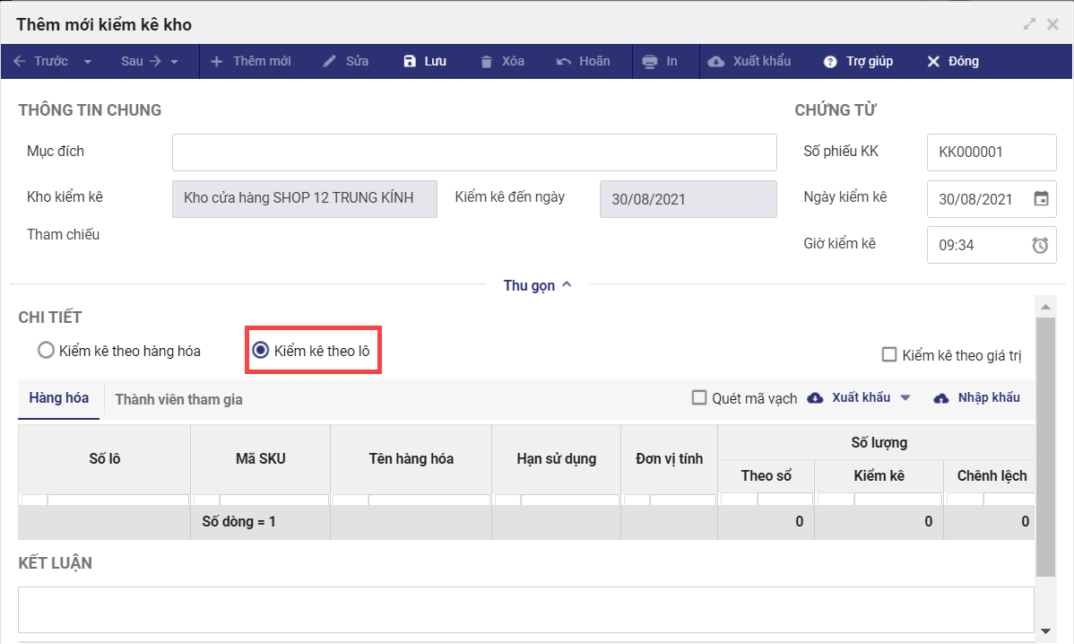This screenshot has height=644, width=1074.
Task: Click the In printer icon
Action: pyautogui.click(x=650, y=62)
